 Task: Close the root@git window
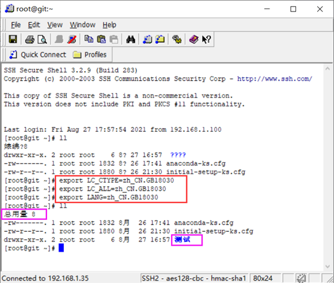(320, 9)
